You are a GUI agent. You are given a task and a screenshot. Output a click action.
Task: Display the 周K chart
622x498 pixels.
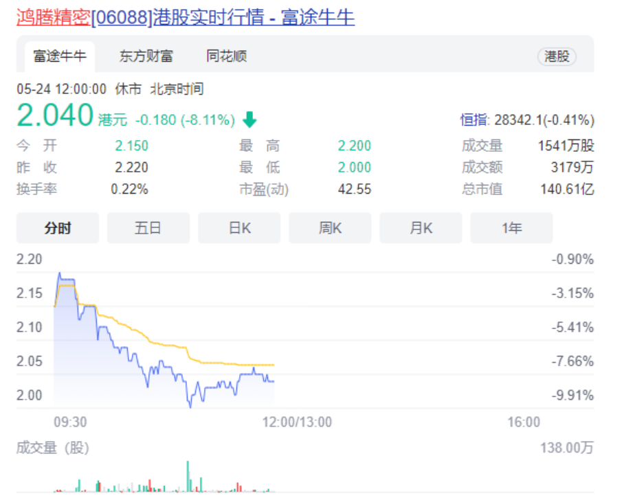(x=330, y=228)
